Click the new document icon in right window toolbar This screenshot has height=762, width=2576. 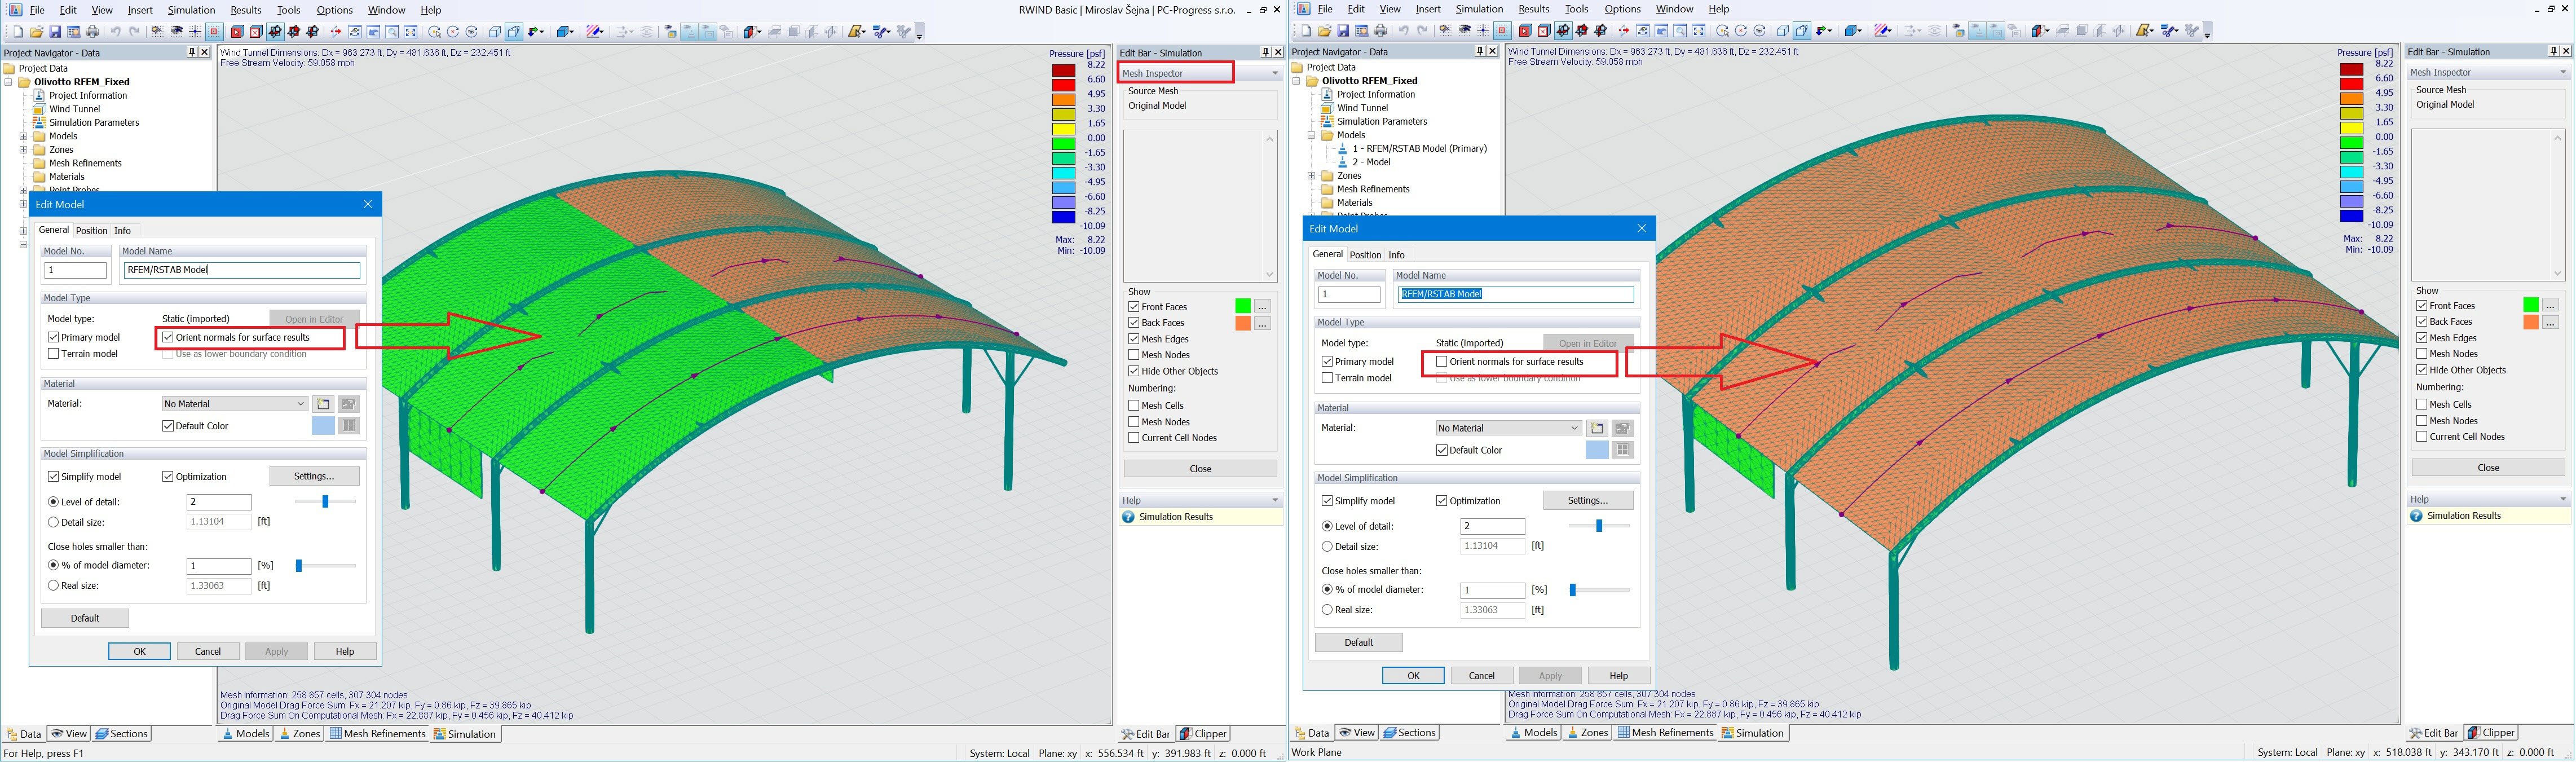1306,31
